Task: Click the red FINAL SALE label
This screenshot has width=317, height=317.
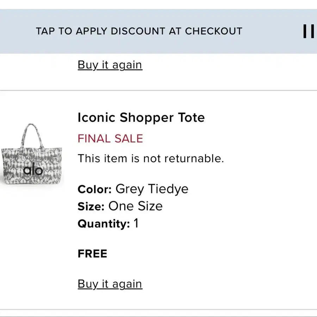Action: point(110,138)
